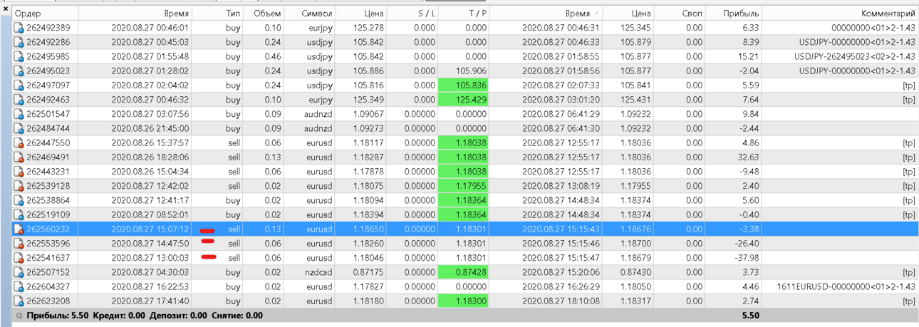
Task: Click the green T/P cell 105.836
Action: coord(464,85)
